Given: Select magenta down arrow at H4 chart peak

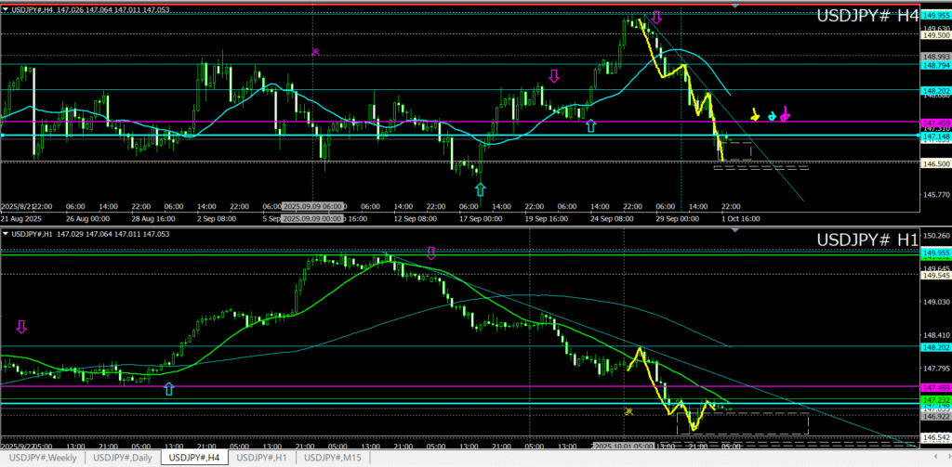Looking at the screenshot, I should 657,18.
